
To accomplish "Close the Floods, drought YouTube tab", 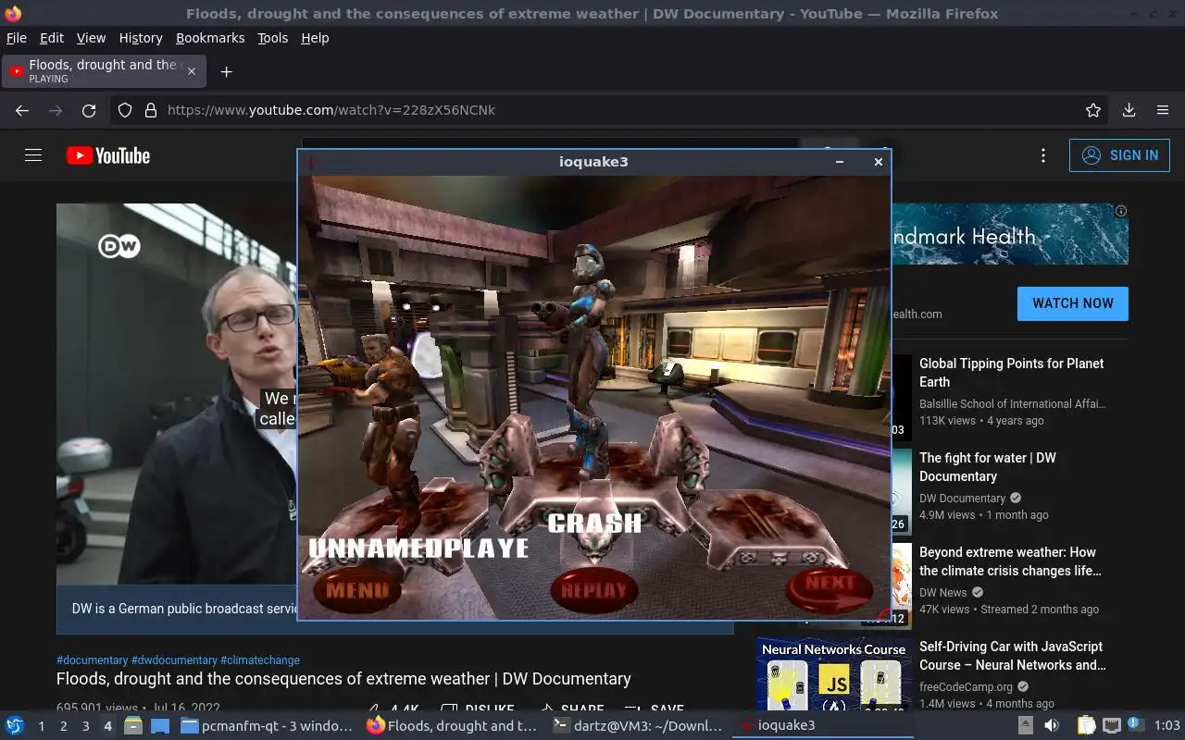I will point(191,71).
